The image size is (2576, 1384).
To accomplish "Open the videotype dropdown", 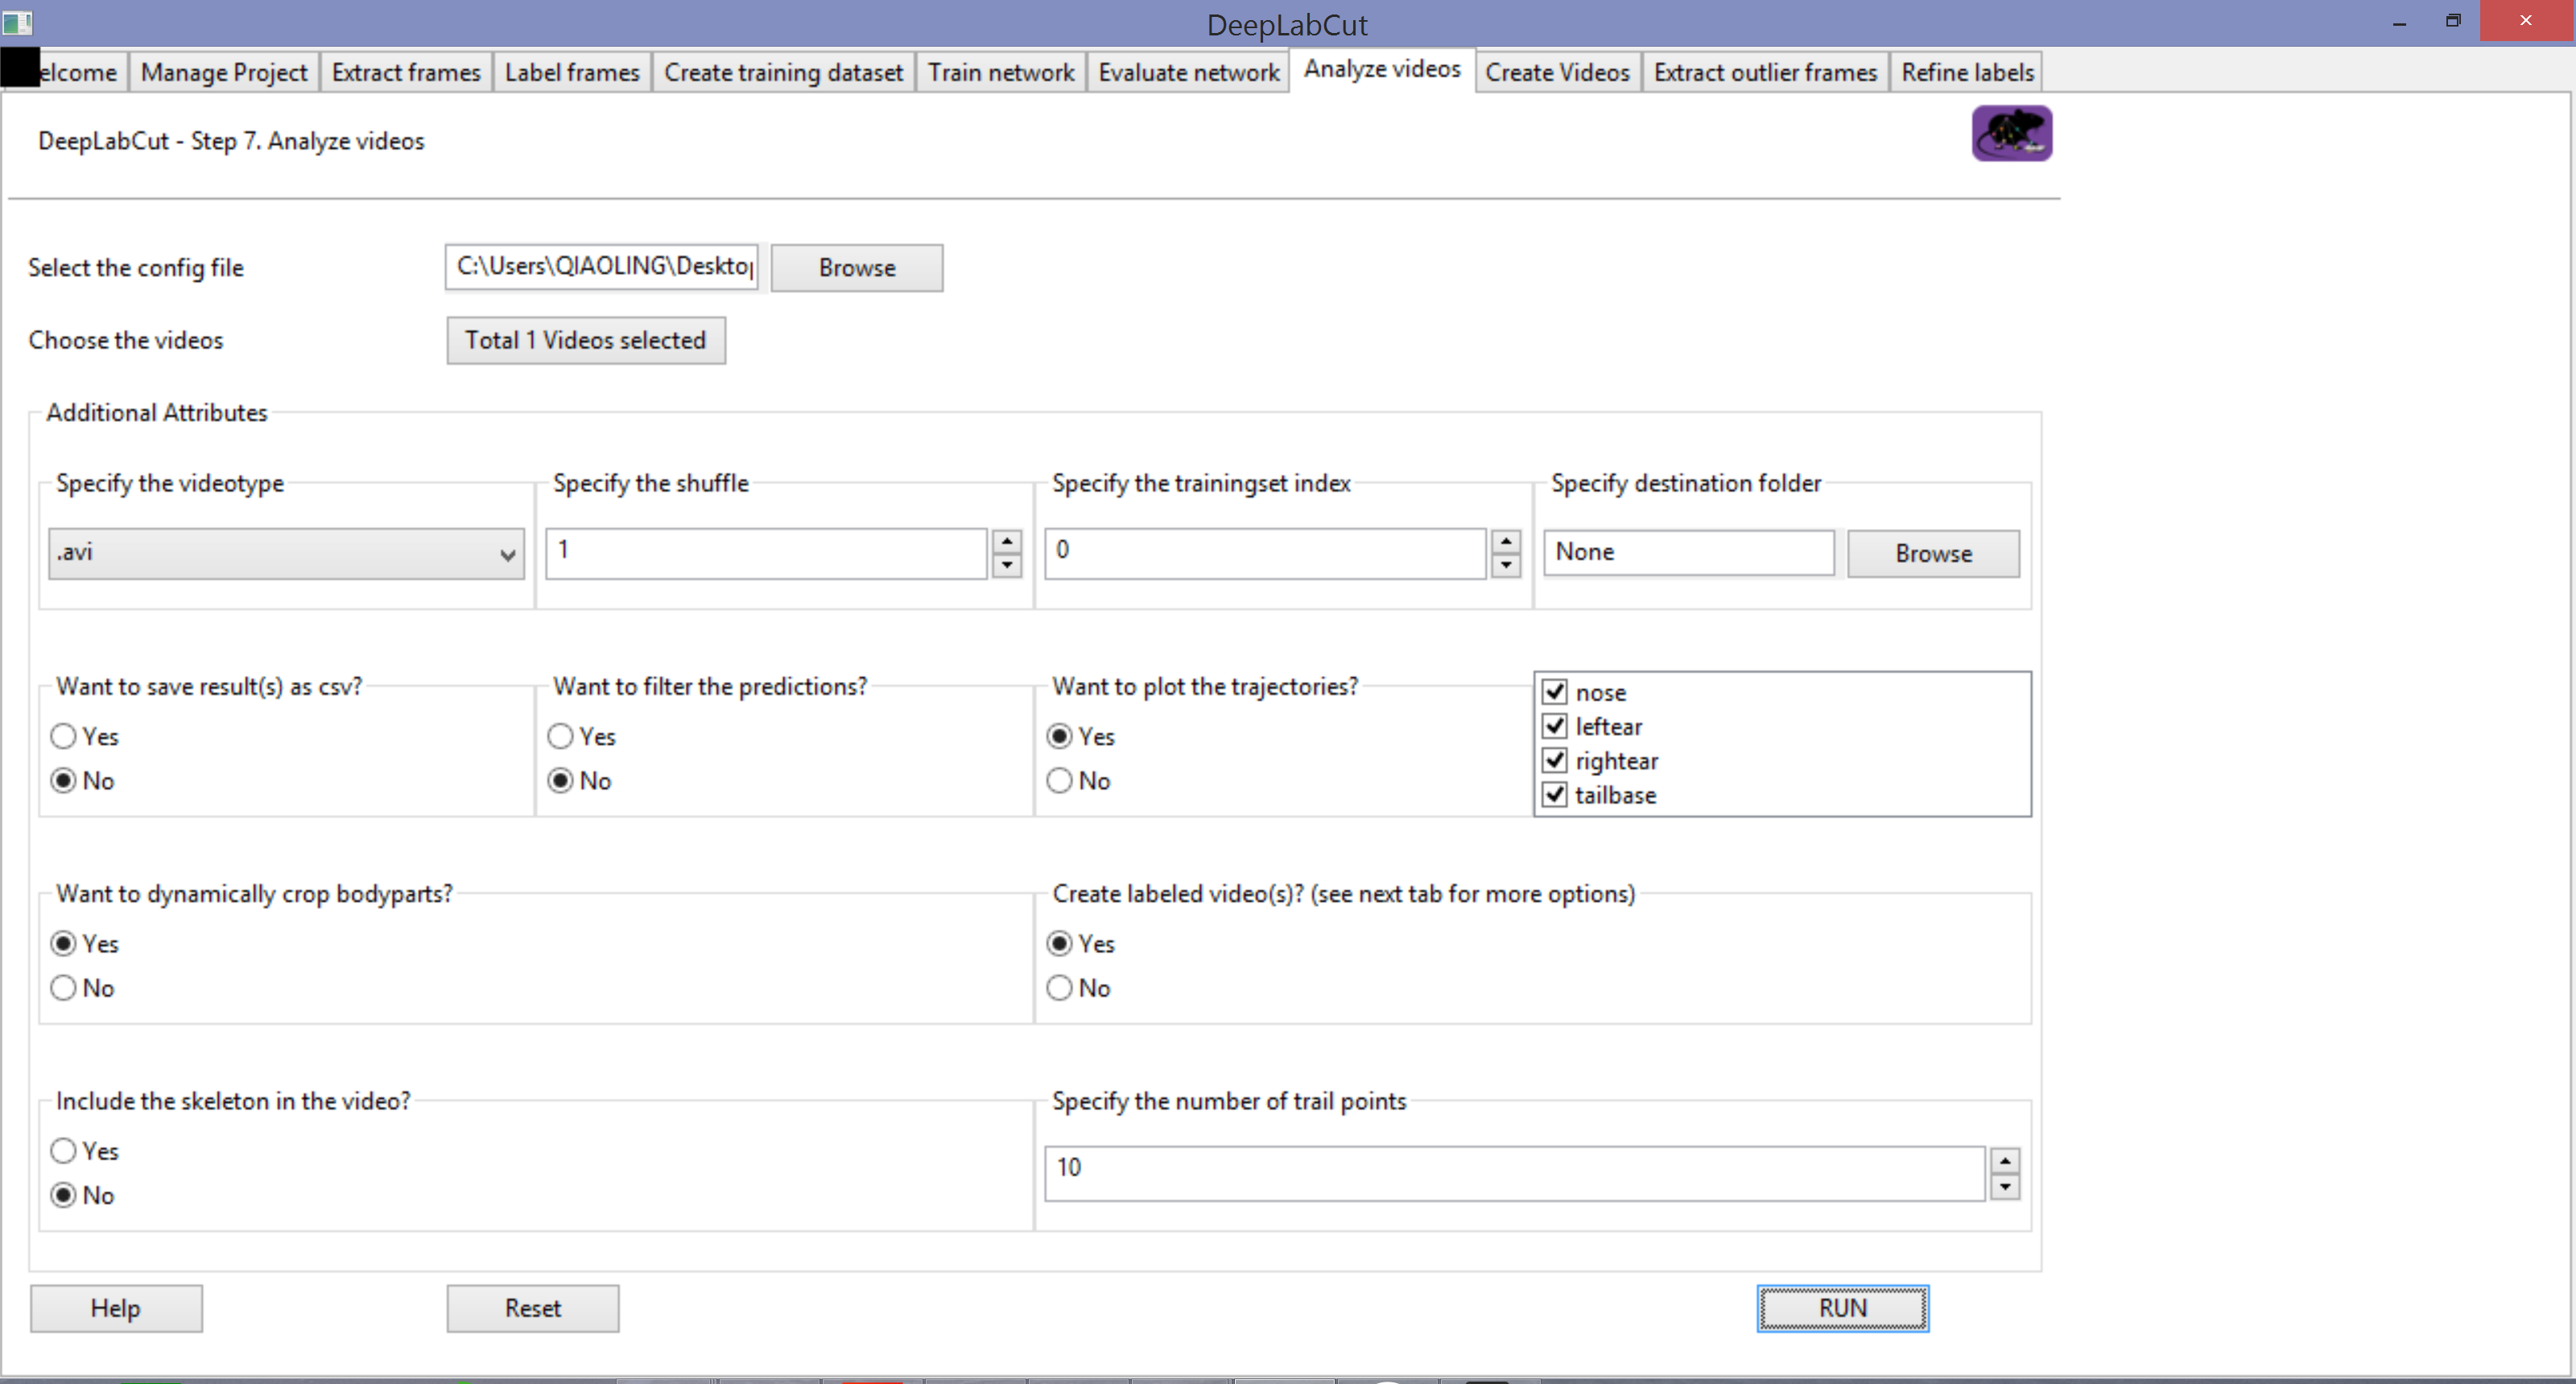I will point(506,554).
